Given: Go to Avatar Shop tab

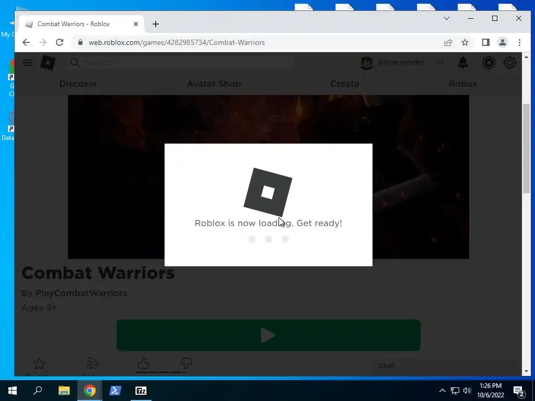Looking at the screenshot, I should point(214,84).
